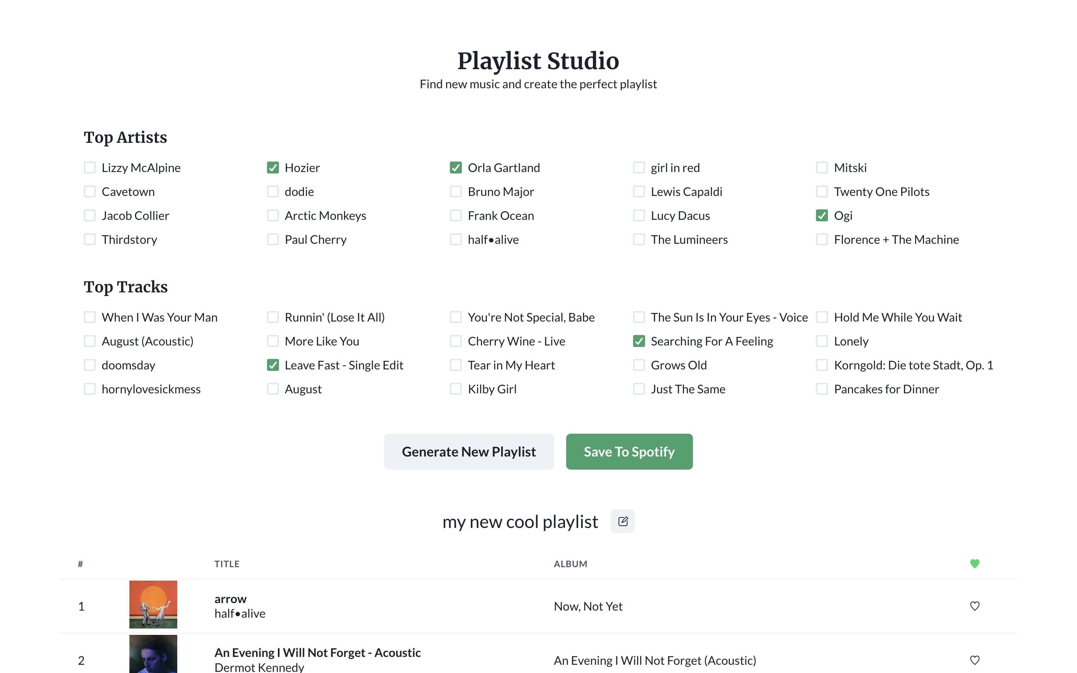Click the Save To Spotify button
Image resolution: width=1077 pixels, height=673 pixels.
point(629,451)
